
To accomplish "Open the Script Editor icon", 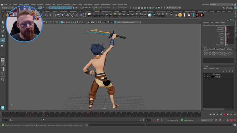I will pyautogui.click(x=234, y=125).
